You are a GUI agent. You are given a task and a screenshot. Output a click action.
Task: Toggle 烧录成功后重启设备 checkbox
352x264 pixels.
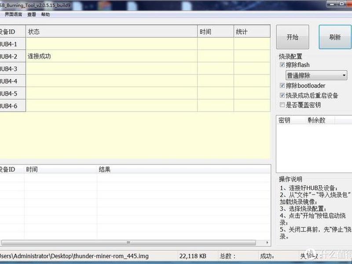click(282, 95)
